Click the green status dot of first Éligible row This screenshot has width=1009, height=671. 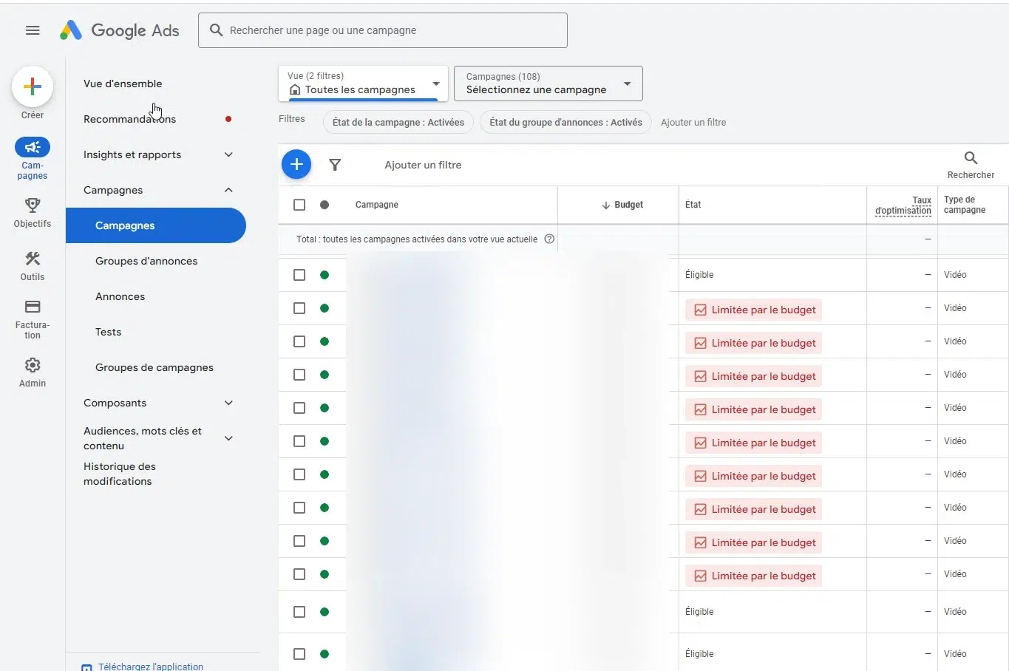[325, 275]
